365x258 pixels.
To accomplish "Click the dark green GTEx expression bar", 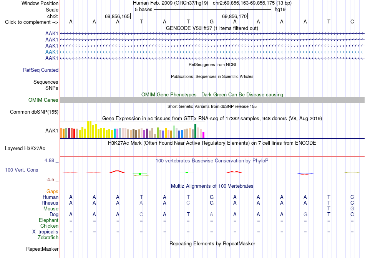I will pyautogui.click(x=195, y=131).
